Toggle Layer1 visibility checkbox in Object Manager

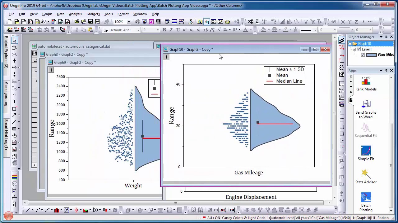pyautogui.click(x=359, y=49)
